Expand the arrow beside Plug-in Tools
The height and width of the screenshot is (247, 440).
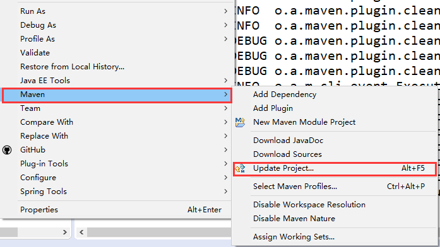(225, 164)
